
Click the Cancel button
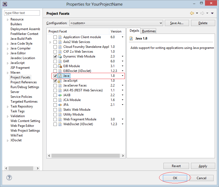(x=201, y=178)
